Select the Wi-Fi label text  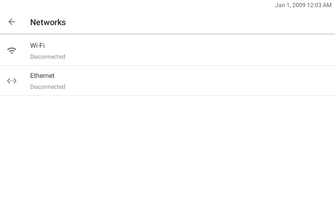click(37, 46)
